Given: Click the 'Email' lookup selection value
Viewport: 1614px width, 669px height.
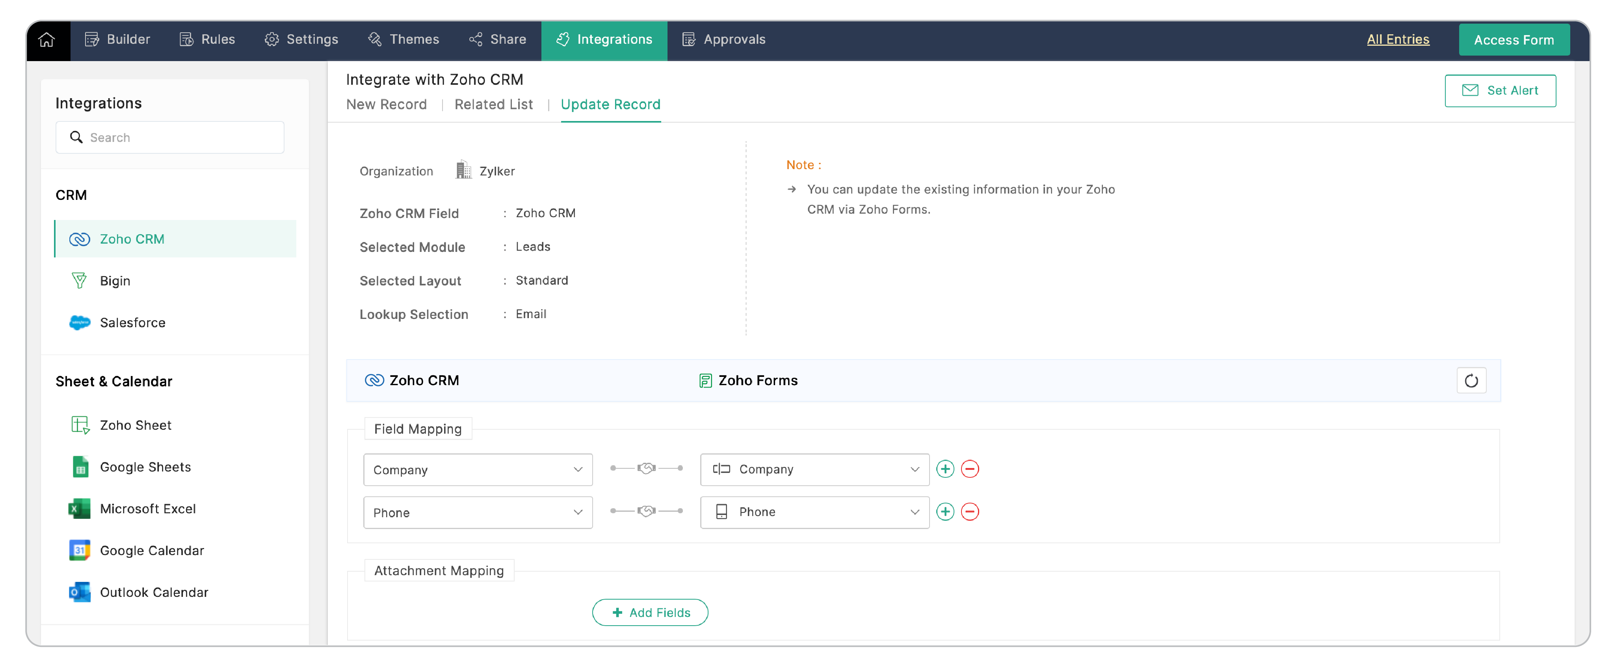Looking at the screenshot, I should coord(531,314).
